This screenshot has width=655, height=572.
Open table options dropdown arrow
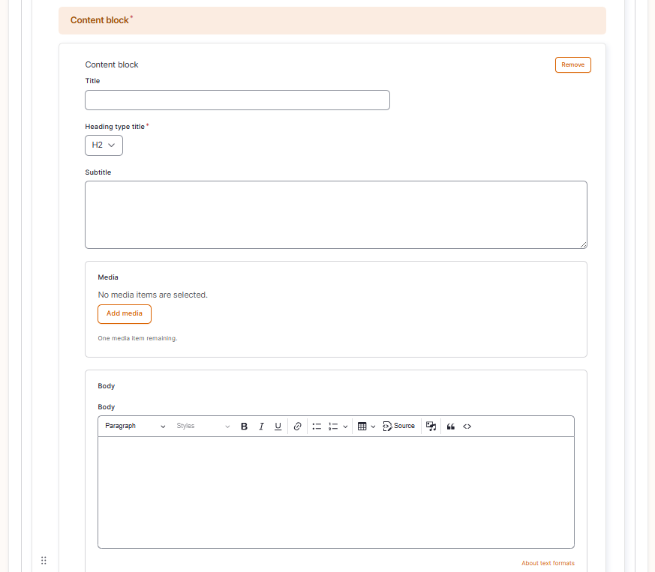[x=373, y=427]
